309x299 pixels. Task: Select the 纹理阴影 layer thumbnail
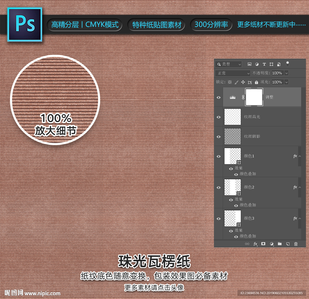[x=233, y=136]
